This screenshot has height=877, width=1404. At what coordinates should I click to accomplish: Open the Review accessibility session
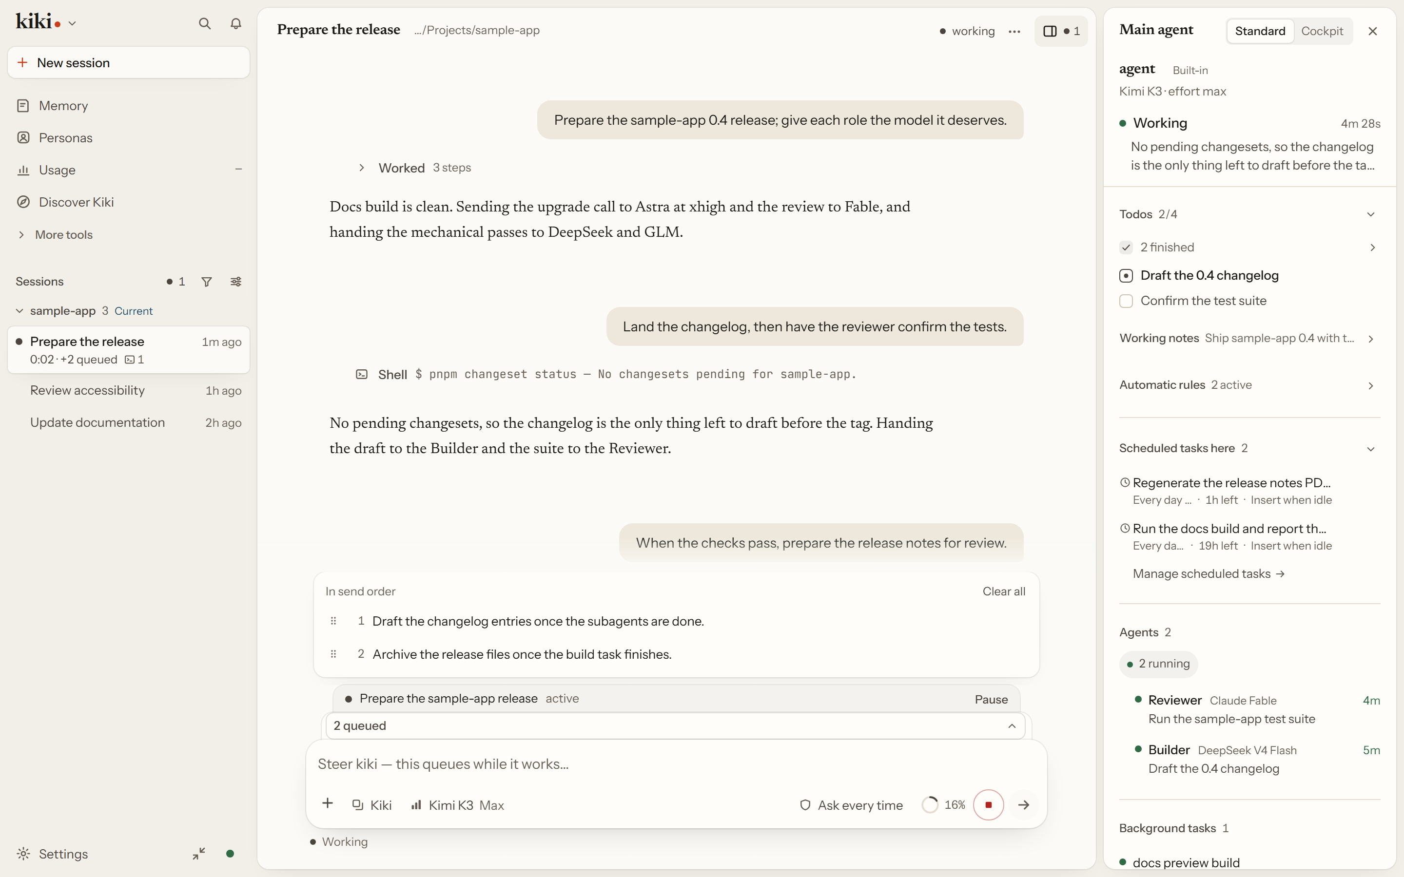128,390
